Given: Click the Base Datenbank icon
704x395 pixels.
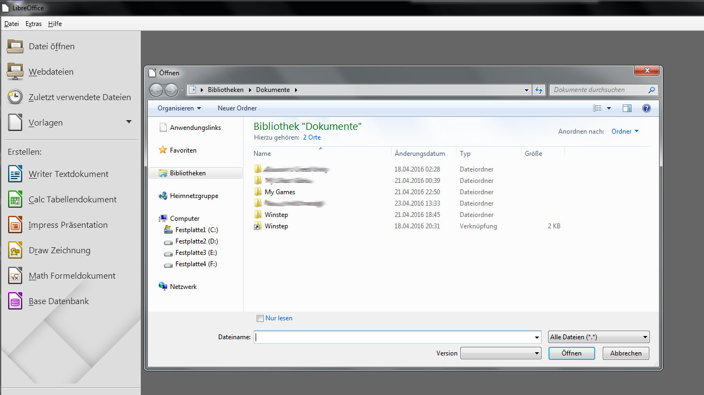Looking at the screenshot, I should (15, 301).
